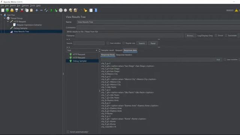The height and width of the screenshot is (135, 240).
Task: Open the Templates icon in toolbar
Action: (7, 10)
